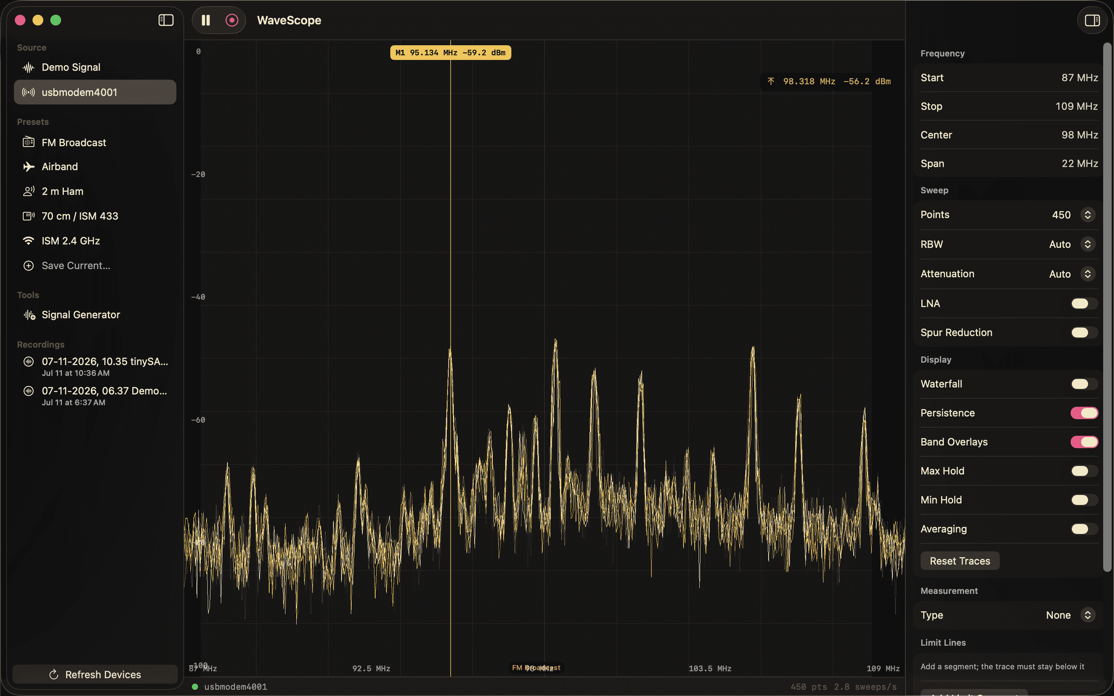Screen dimensions: 1114x696
Task: Select the Demo Signal source
Action: (x=95, y=68)
